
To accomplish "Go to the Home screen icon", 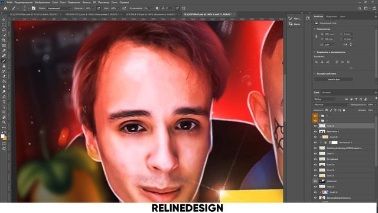I will [5, 8].
